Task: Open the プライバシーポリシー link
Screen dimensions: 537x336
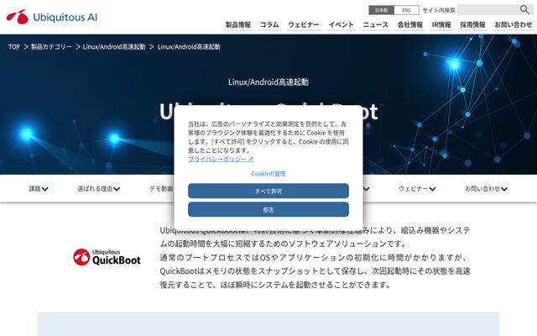Action: 221,159
